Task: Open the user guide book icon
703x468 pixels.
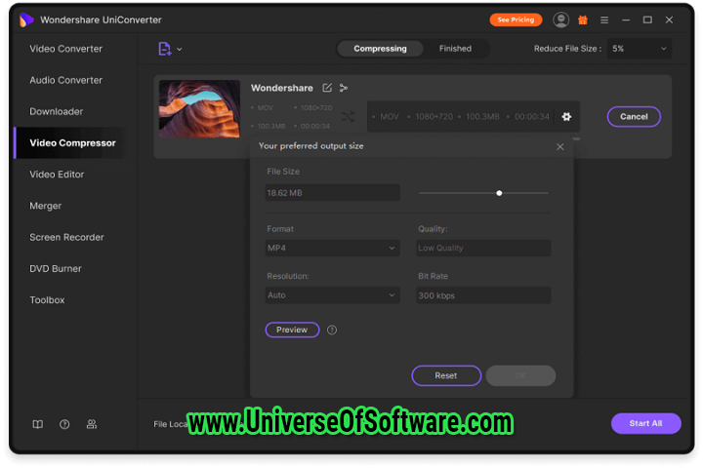Action: pyautogui.click(x=38, y=424)
